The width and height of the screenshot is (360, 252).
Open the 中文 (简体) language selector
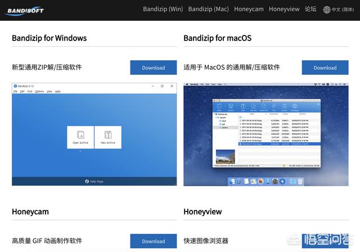click(343, 10)
